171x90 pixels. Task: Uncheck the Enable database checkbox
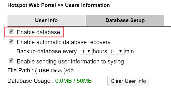coord(11,31)
